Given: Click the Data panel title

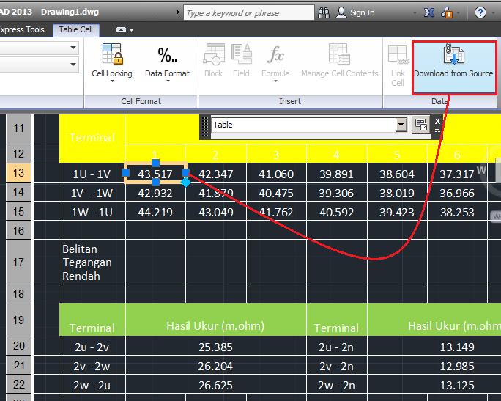Looking at the screenshot, I should (440, 101).
